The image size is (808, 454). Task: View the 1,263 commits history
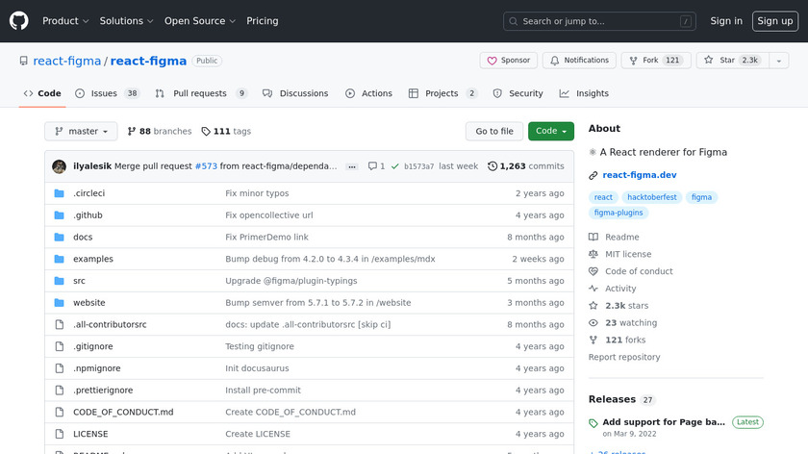tap(525, 166)
